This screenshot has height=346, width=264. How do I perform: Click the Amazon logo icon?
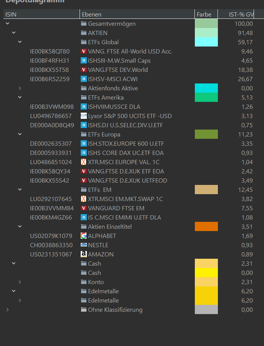tap(84, 254)
